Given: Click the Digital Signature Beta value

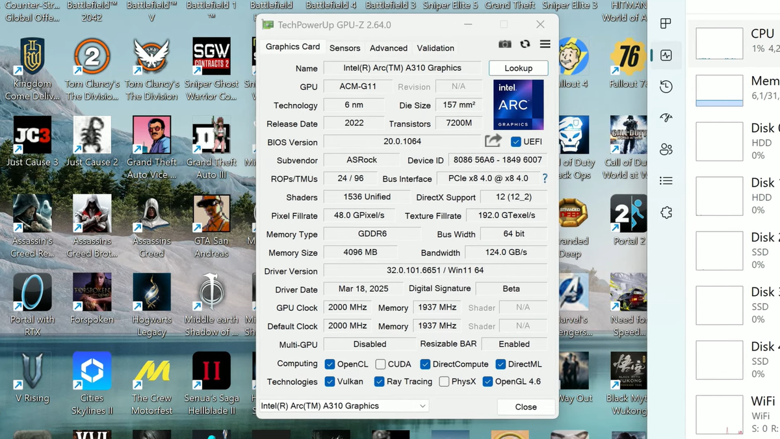Looking at the screenshot, I should point(511,289).
